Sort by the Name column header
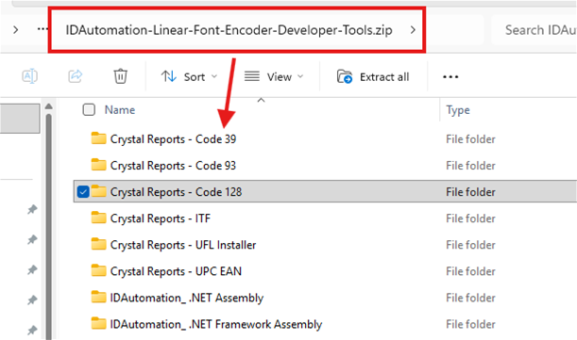The width and height of the screenshot is (577, 340). pos(120,110)
